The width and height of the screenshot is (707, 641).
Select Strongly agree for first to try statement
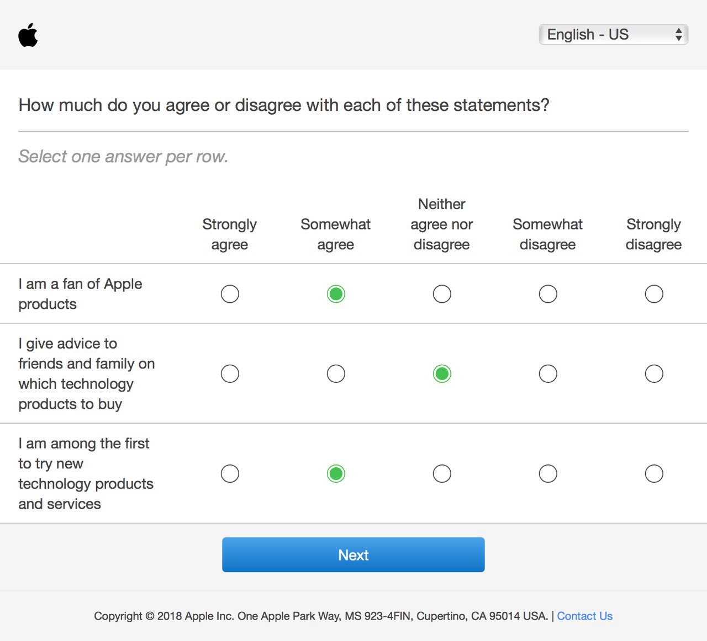230,474
